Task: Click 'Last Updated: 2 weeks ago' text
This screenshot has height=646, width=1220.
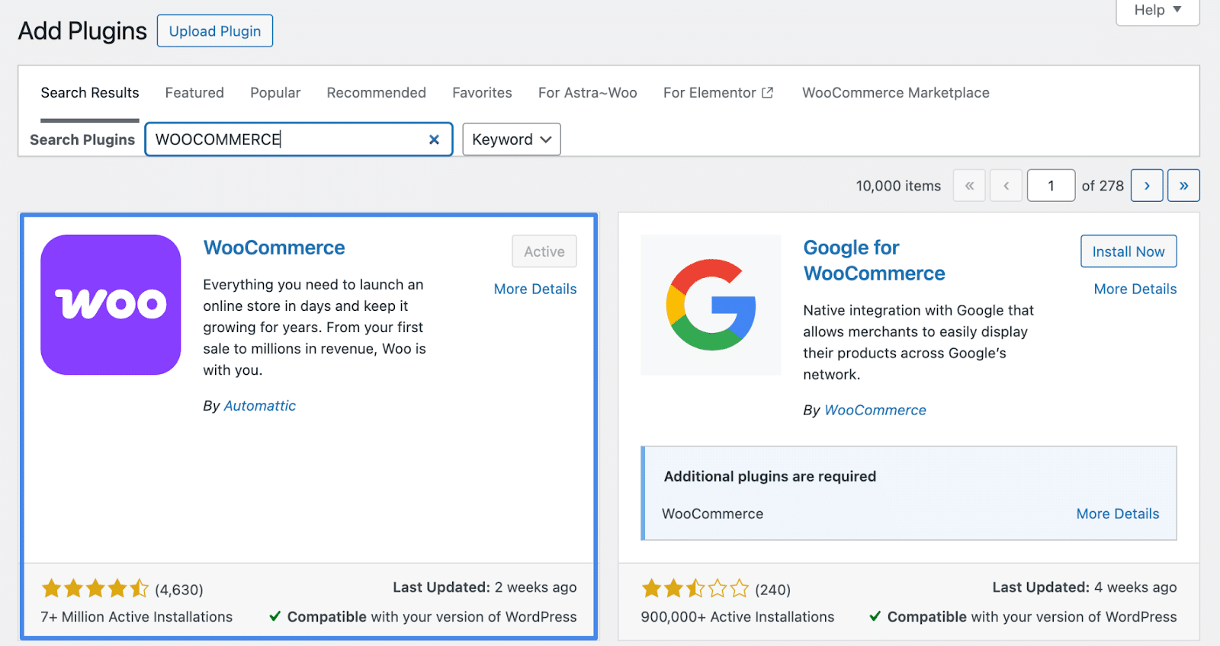Action: coord(485,587)
